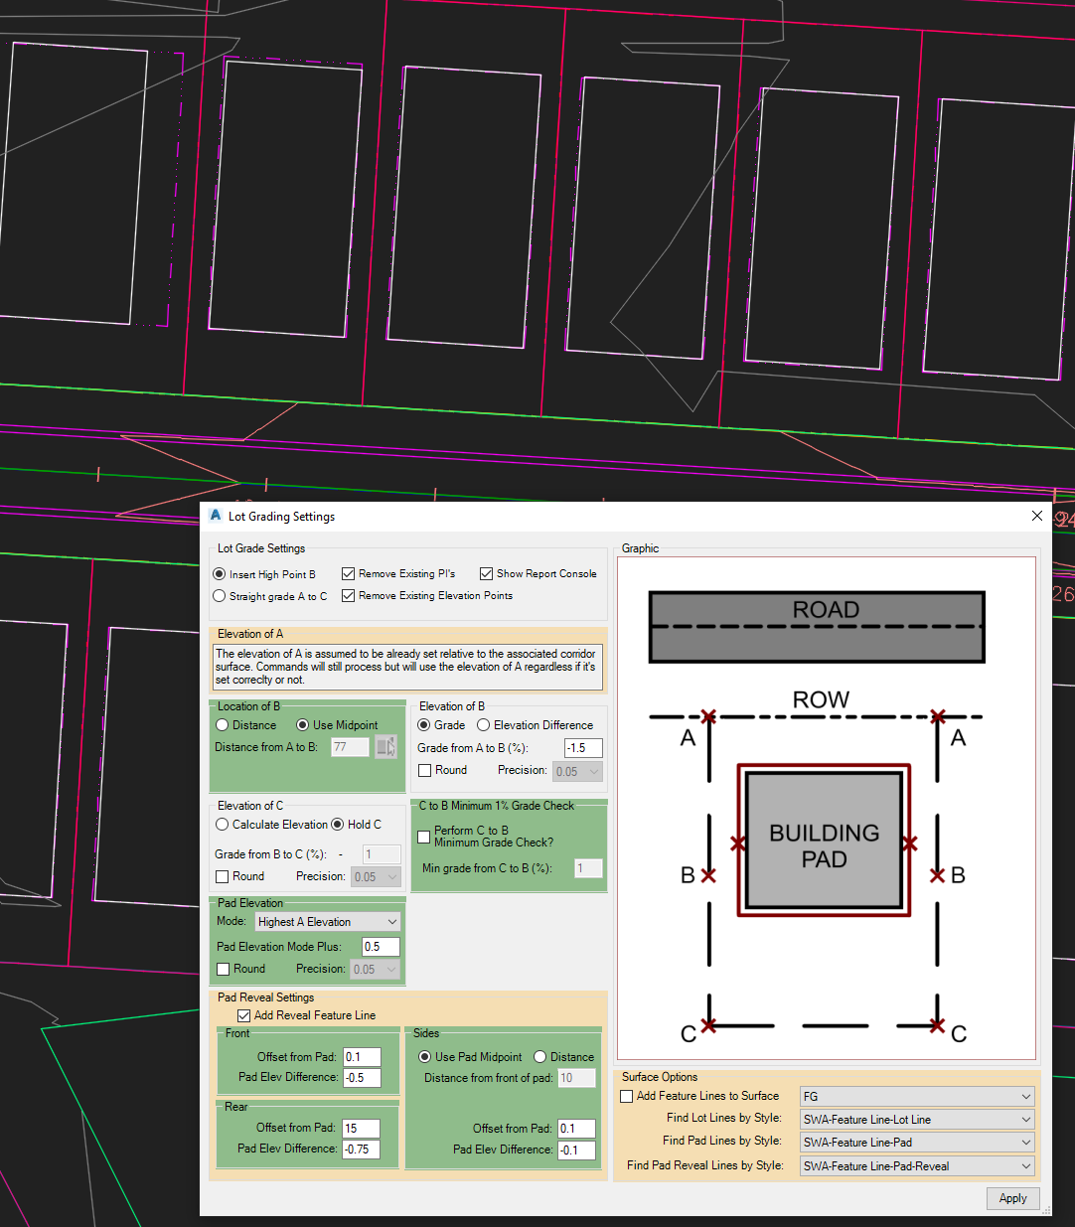The height and width of the screenshot is (1227, 1075).
Task: Uncheck Remove Existing Elevation Points
Action: click(348, 595)
